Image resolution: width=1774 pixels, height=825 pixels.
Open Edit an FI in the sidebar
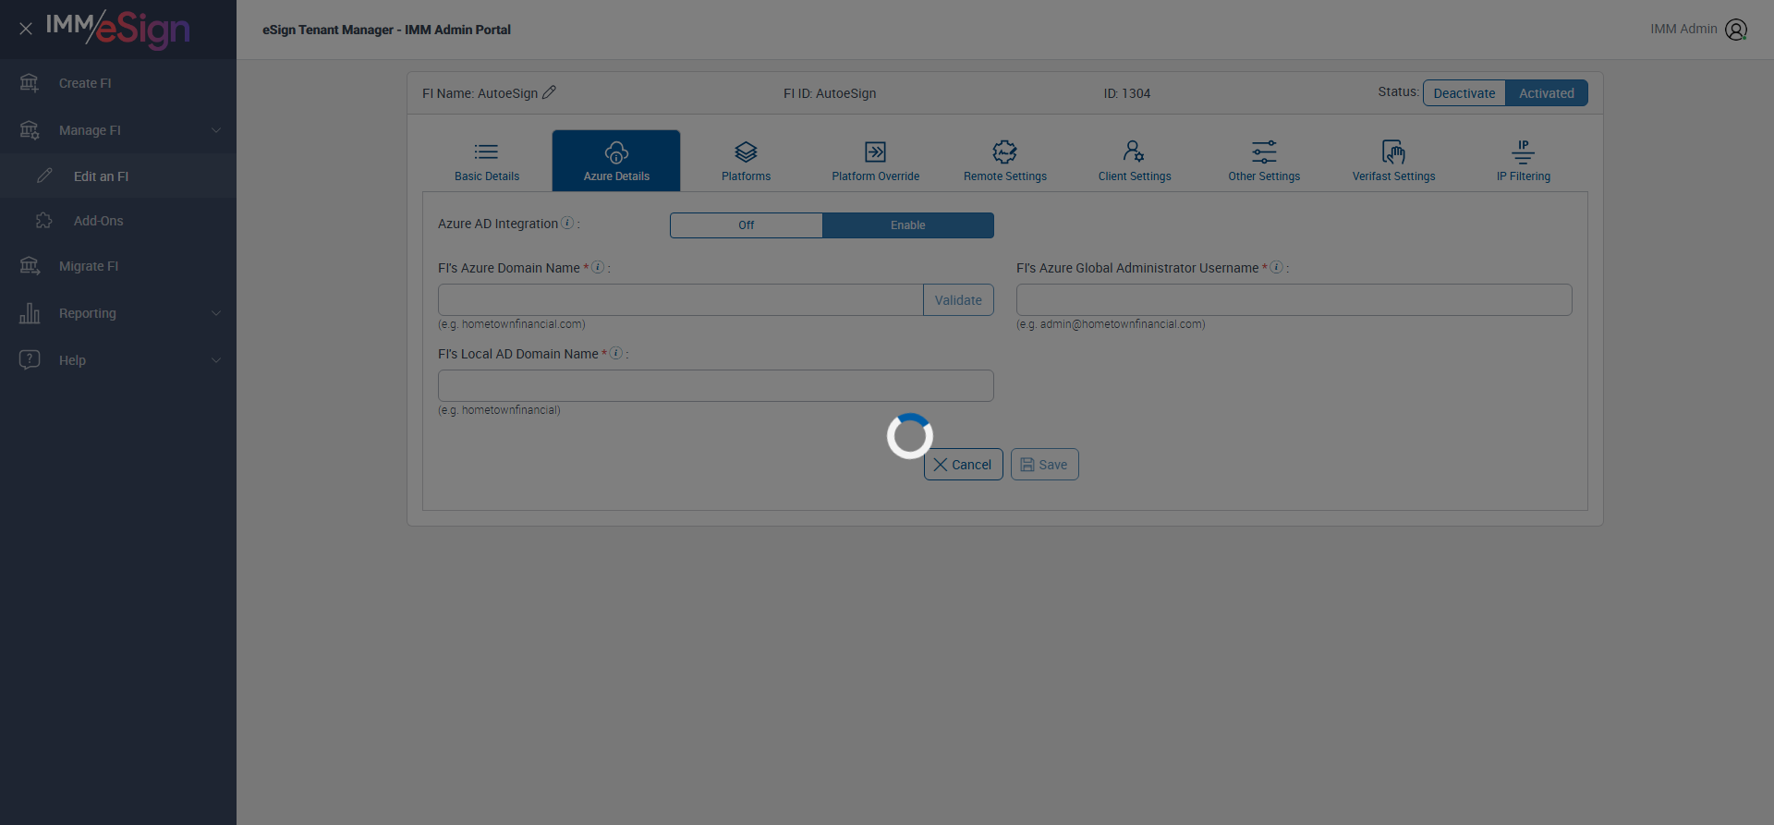[118, 176]
